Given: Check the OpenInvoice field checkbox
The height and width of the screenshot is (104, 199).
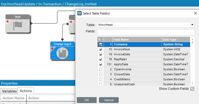Looking at the screenshot, I should point(101,69).
